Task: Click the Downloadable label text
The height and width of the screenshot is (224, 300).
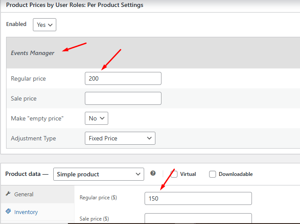Action: click(x=235, y=174)
